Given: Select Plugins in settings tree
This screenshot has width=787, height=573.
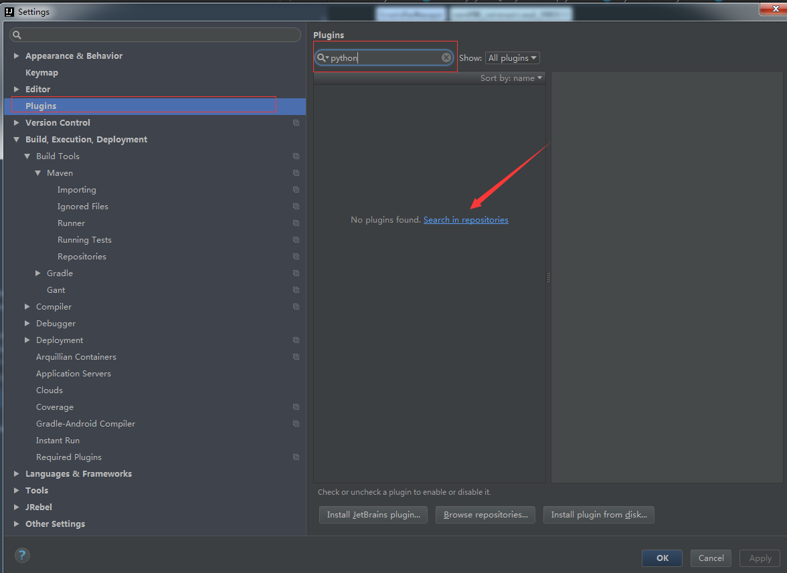Looking at the screenshot, I should click(x=155, y=106).
